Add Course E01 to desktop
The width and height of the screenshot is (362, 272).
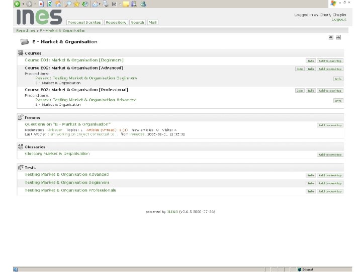(330, 61)
